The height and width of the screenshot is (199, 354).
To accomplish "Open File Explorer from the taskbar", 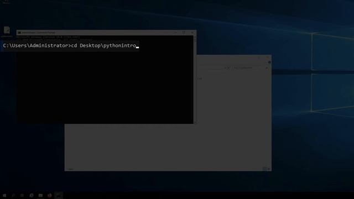I will tap(40, 195).
